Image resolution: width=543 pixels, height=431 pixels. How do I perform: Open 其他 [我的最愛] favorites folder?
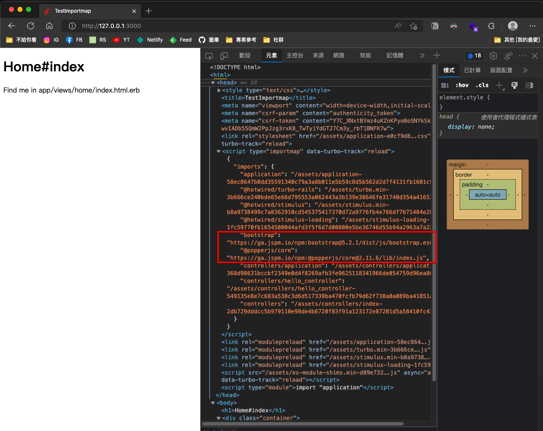(x=517, y=40)
